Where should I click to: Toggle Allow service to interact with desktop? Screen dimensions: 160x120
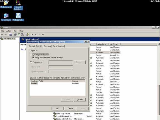pos(33,58)
